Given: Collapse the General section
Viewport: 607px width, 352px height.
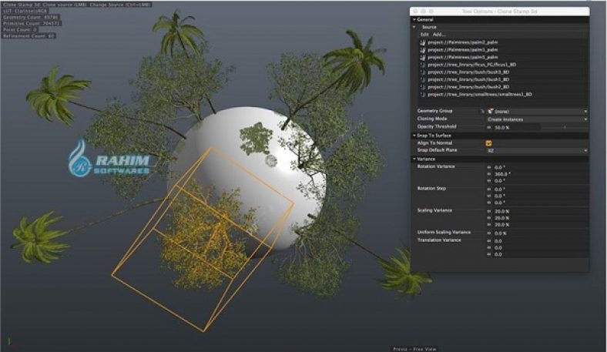Looking at the screenshot, I should [414, 19].
